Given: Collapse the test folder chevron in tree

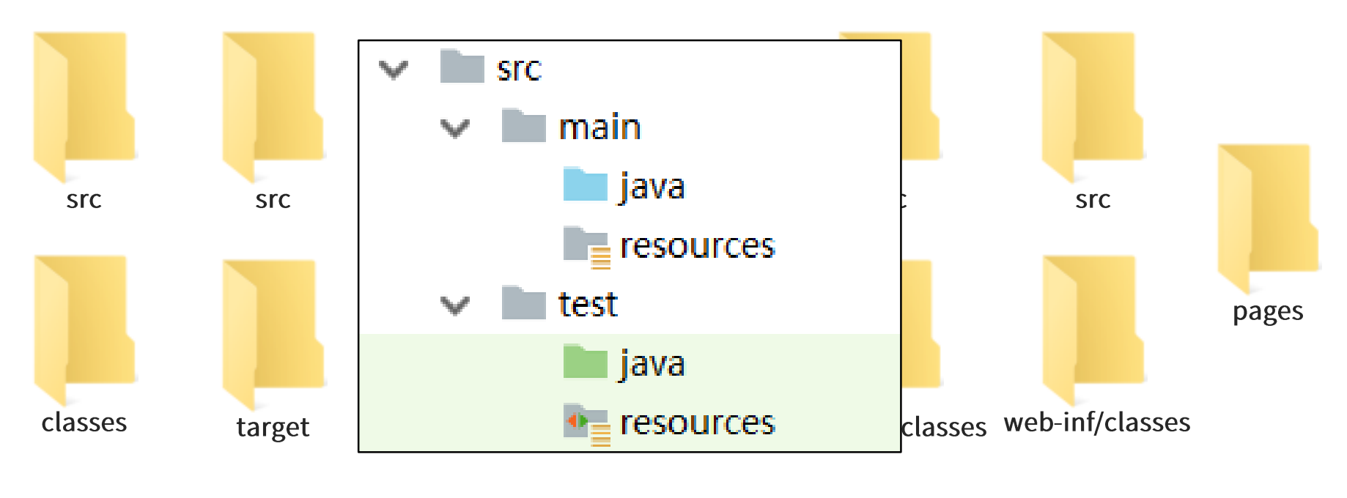Looking at the screenshot, I should 455,305.
